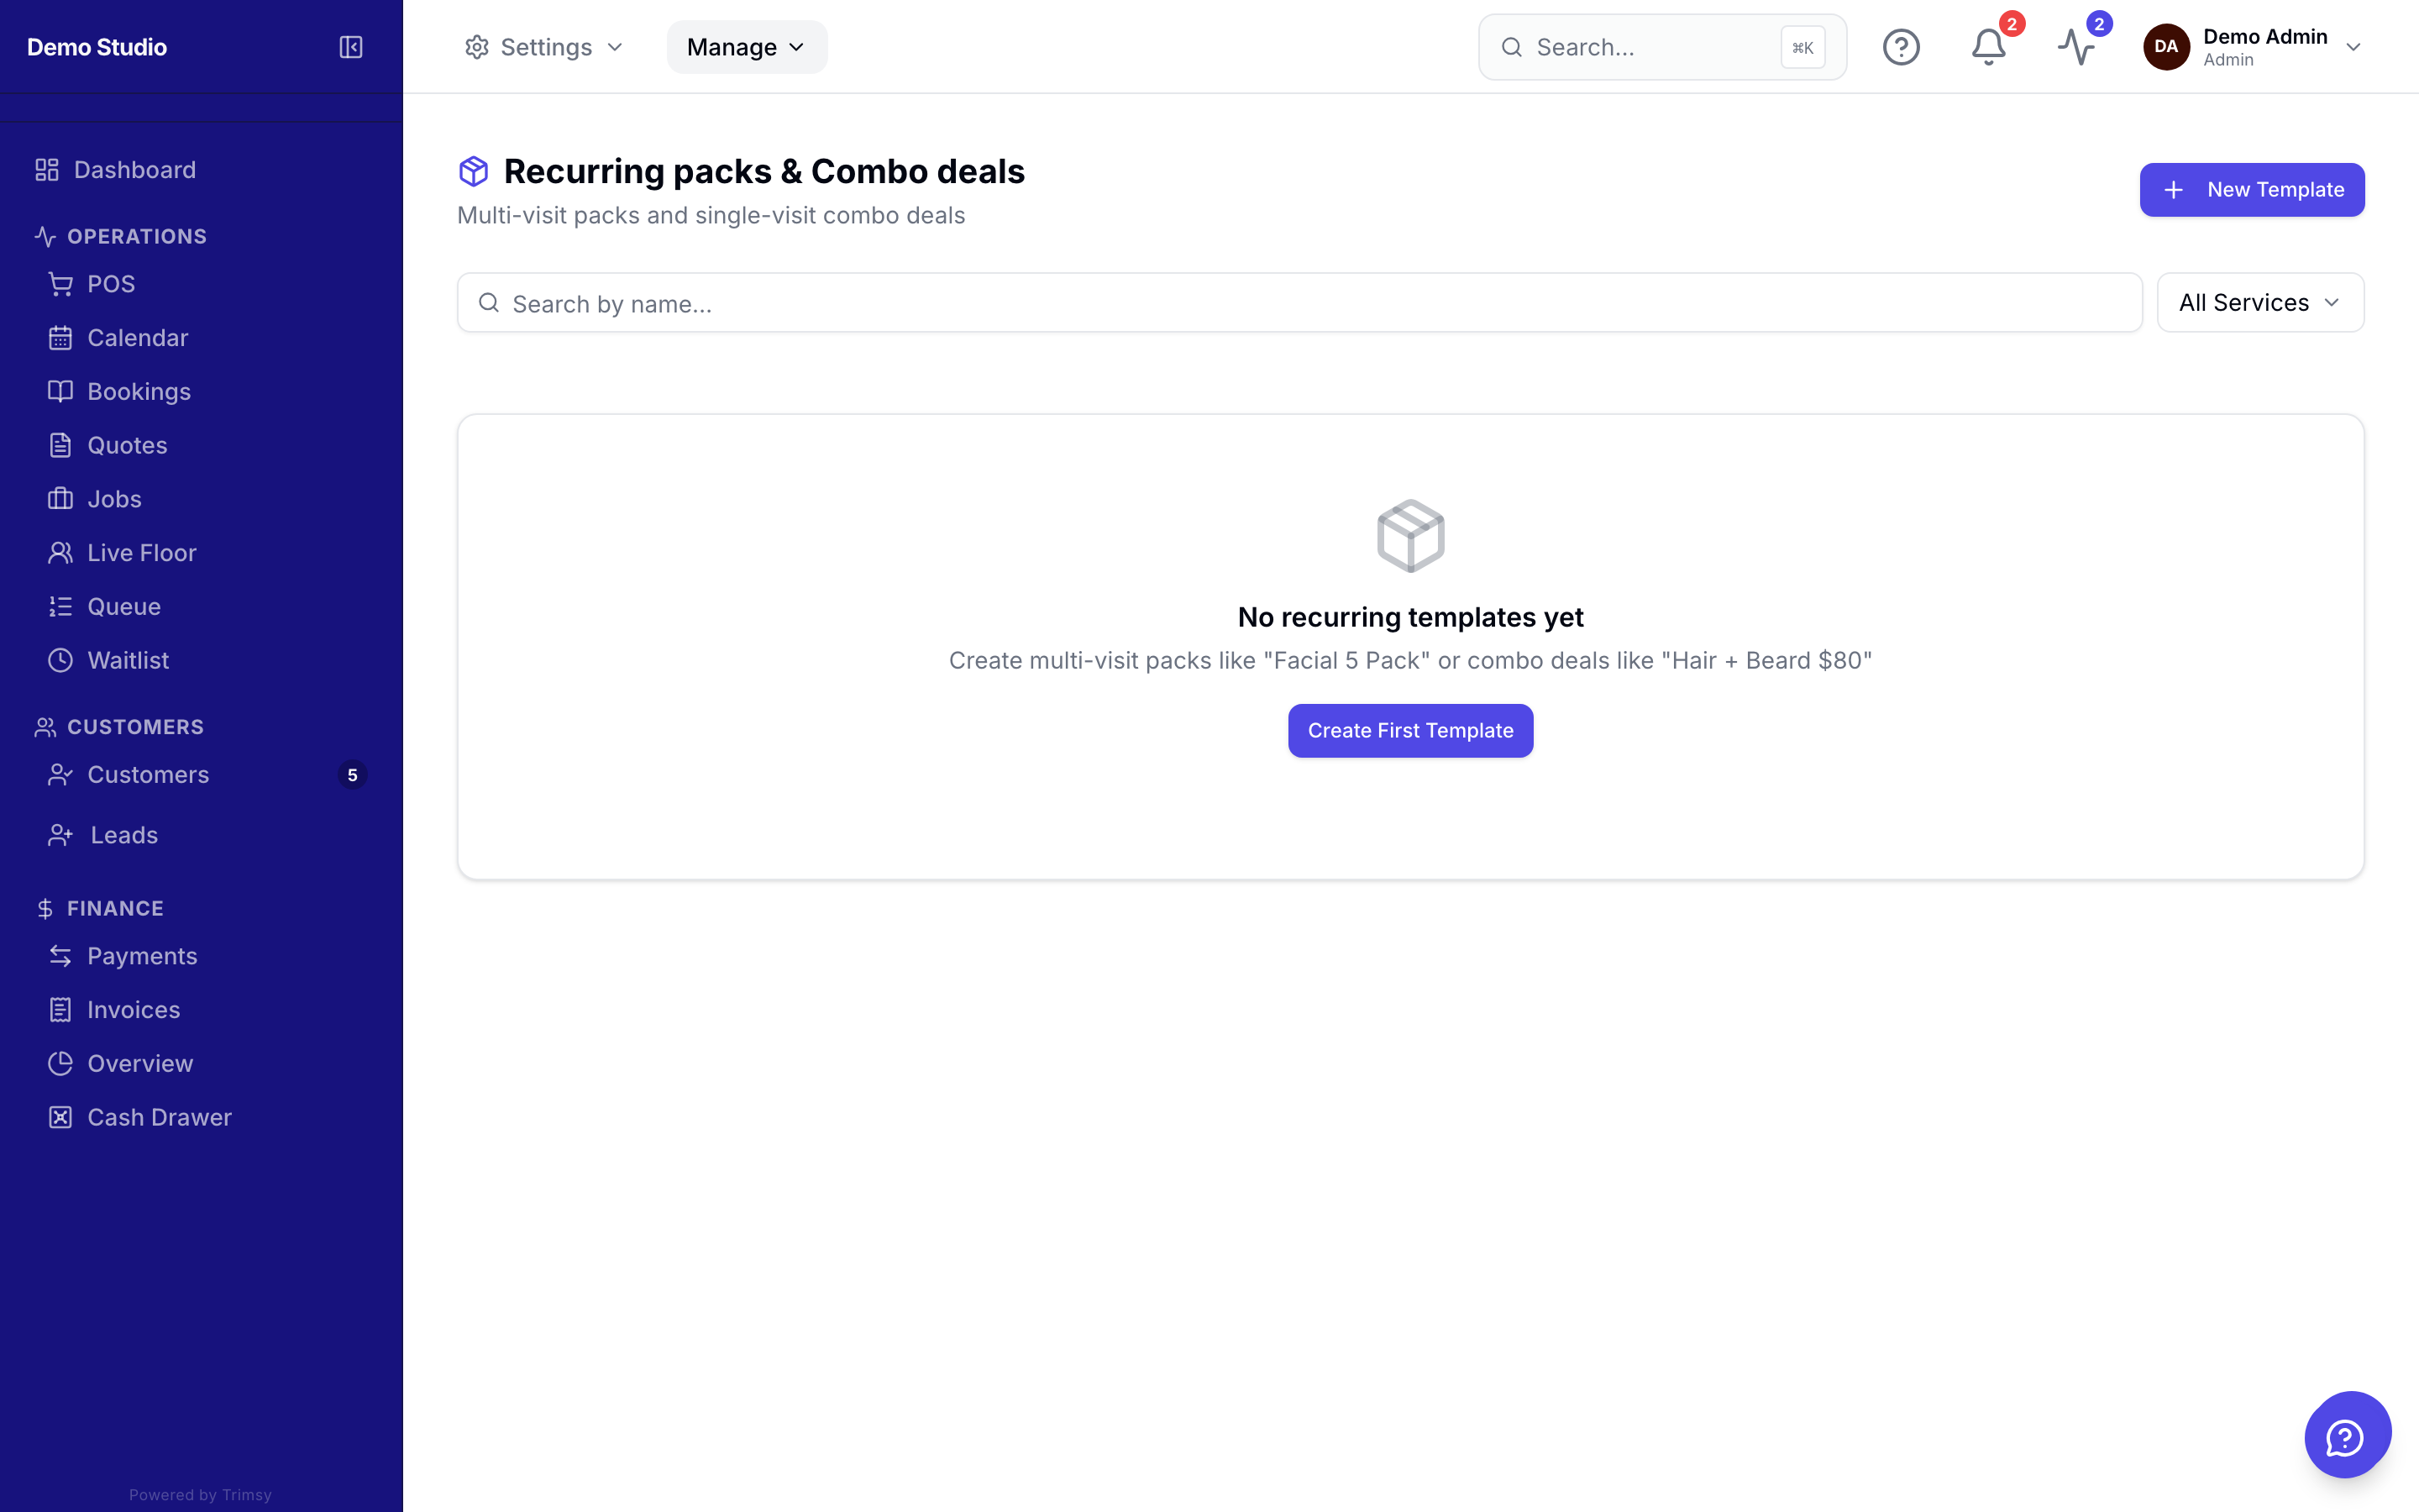Click the Cash Drawer icon
Screen dimensions: 2419x1512
tap(60, 1117)
